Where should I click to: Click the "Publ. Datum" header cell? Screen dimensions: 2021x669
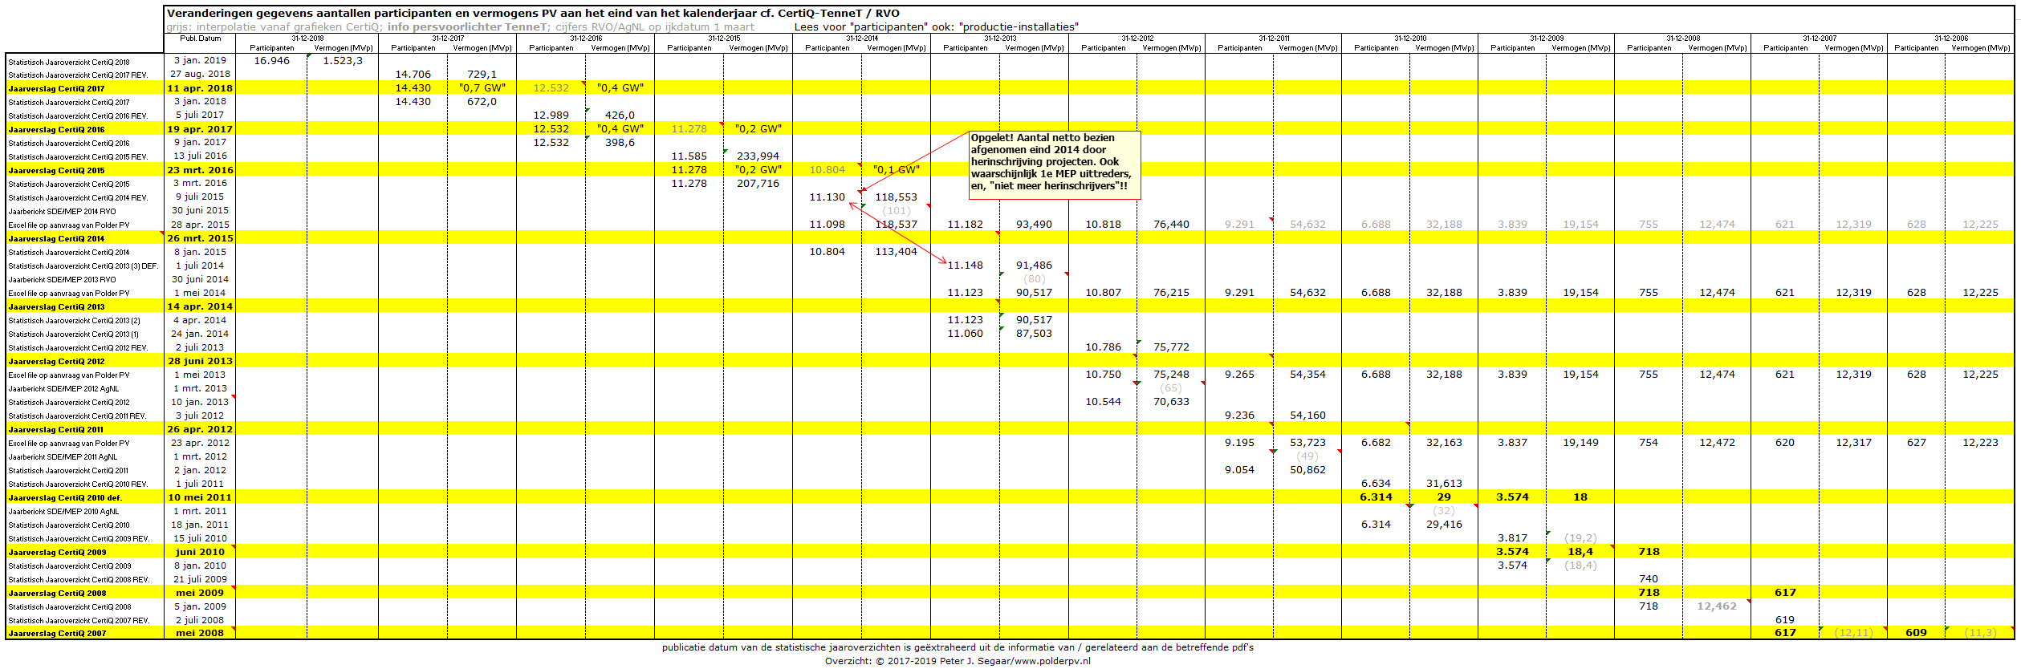[x=201, y=39]
